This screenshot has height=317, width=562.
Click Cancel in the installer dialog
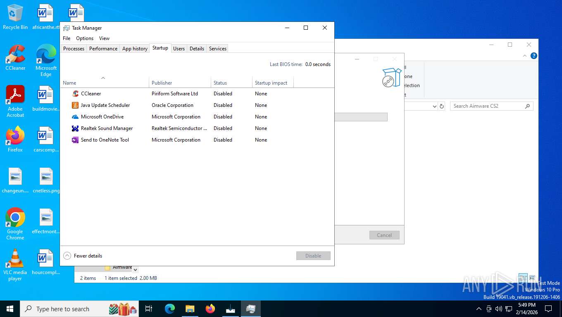(x=384, y=235)
